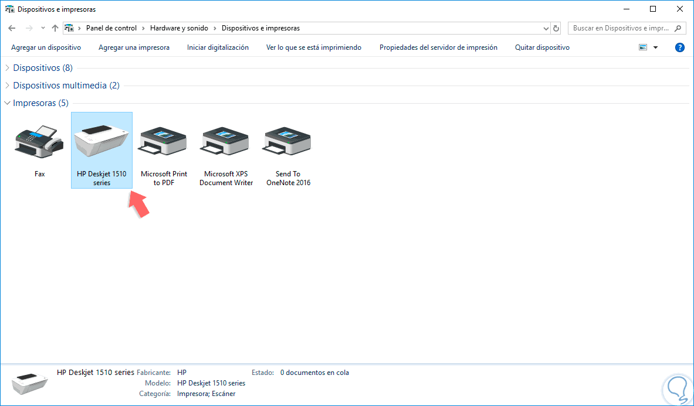The height and width of the screenshot is (406, 694).
Task: Select the Microsoft XPS Document Writer printer
Action: [x=226, y=141]
